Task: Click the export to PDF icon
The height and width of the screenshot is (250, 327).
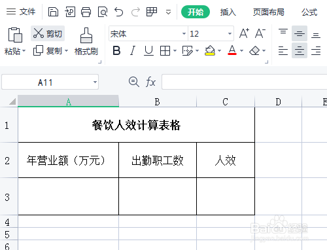Action: click(x=70, y=12)
